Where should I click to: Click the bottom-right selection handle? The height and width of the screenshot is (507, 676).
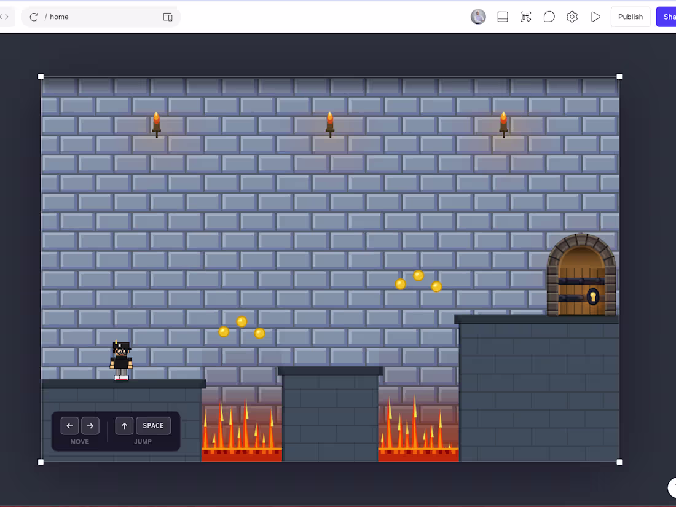(x=619, y=462)
